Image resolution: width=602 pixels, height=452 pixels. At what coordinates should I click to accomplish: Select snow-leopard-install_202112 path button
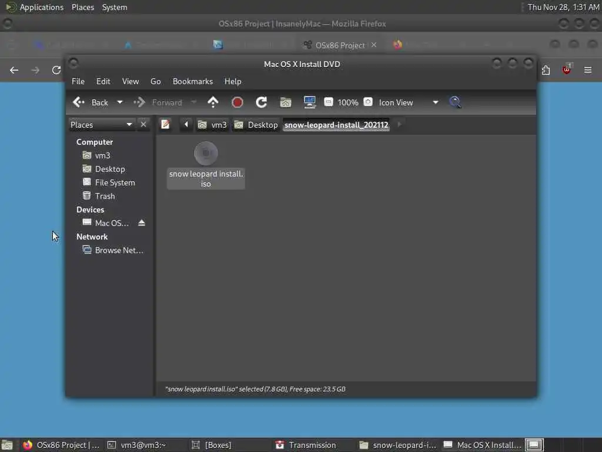click(336, 125)
